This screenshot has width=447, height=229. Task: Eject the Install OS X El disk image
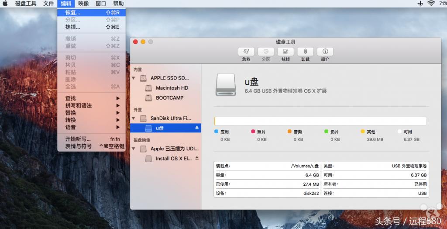click(x=197, y=158)
